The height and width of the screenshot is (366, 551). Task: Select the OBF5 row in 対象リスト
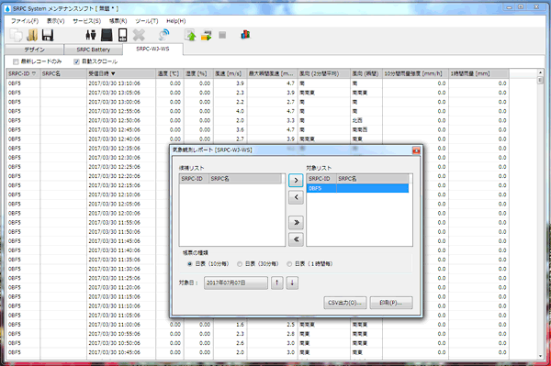[x=358, y=188]
